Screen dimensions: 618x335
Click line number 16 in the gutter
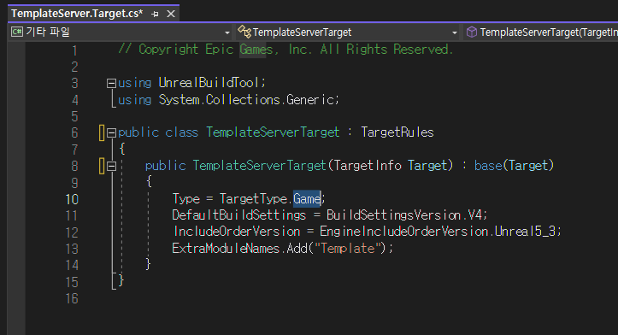pyautogui.click(x=72, y=299)
